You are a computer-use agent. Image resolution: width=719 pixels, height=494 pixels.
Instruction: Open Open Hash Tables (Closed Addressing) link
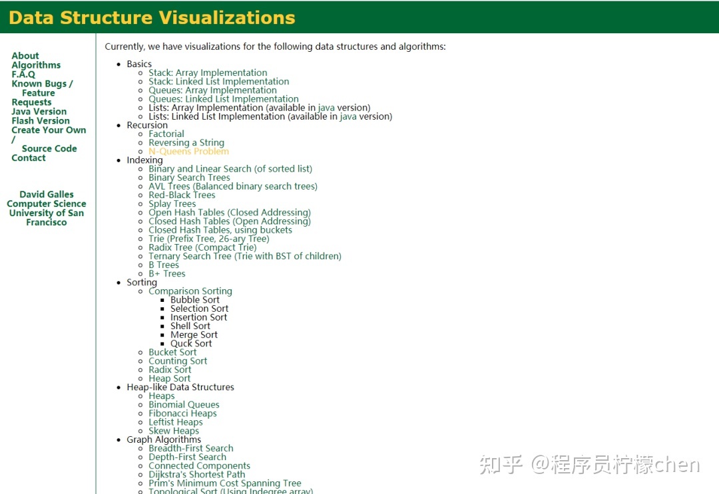click(x=230, y=213)
